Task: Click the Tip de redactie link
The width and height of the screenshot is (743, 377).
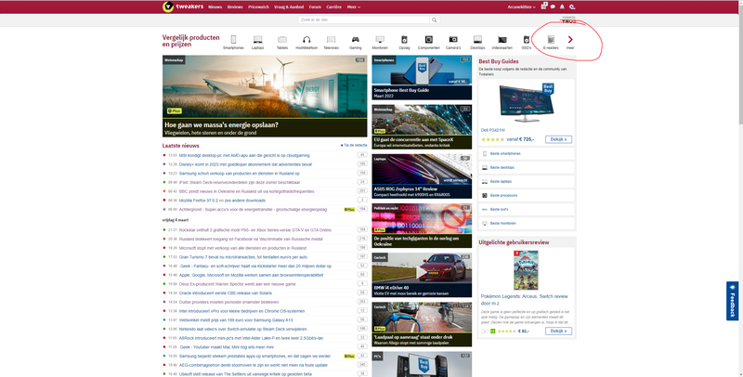Action: (x=354, y=146)
